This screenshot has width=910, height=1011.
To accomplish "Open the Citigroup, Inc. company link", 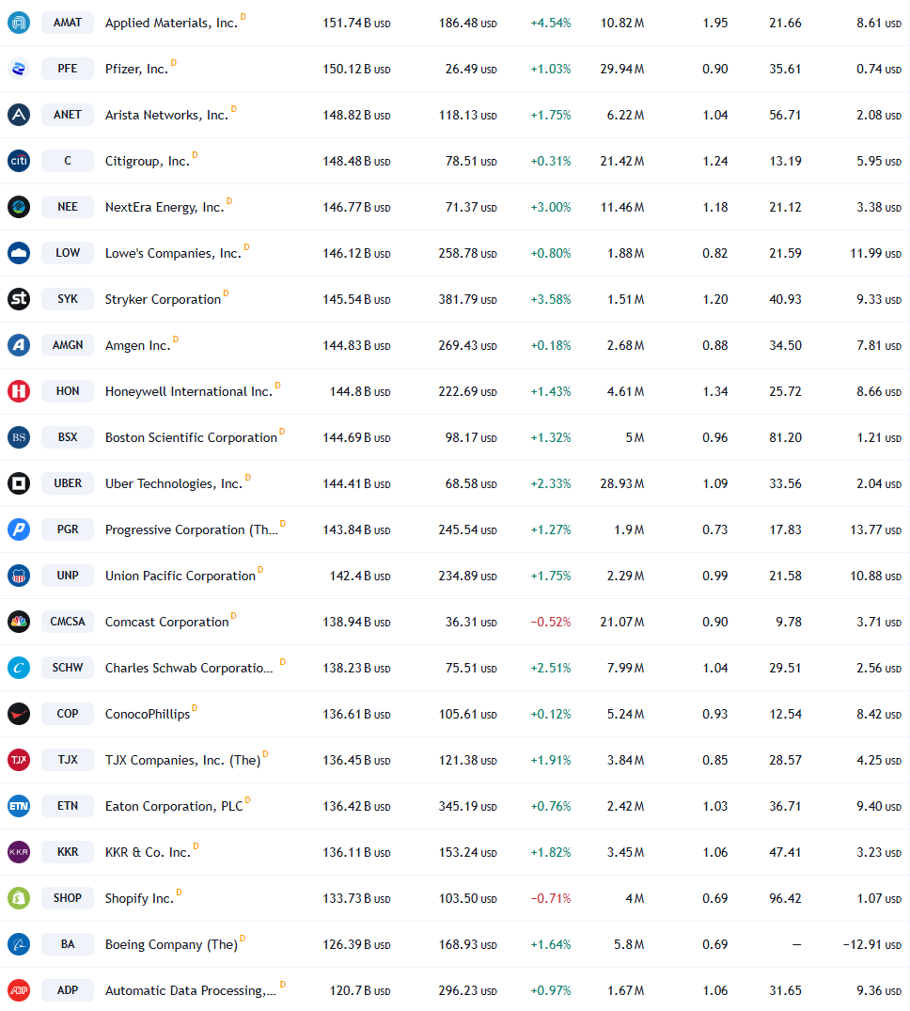I will point(148,161).
